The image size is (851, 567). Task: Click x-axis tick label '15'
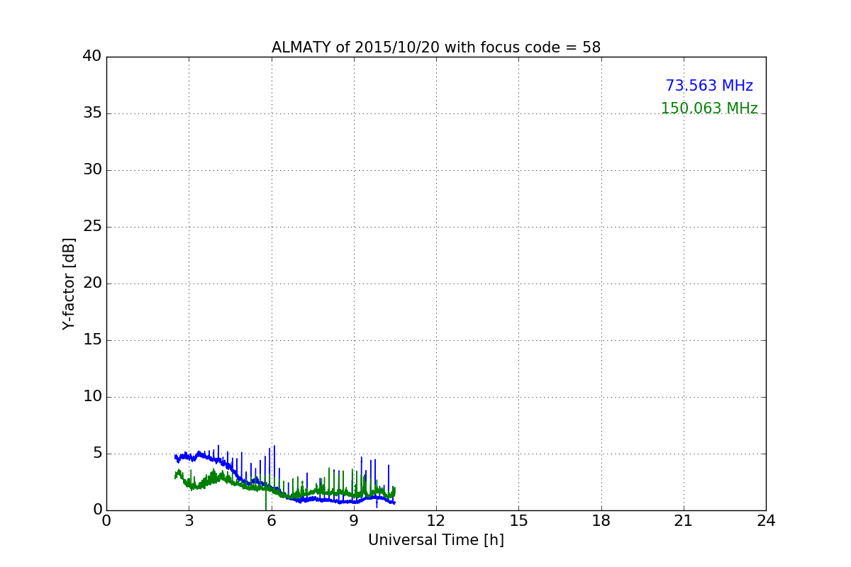(x=518, y=521)
